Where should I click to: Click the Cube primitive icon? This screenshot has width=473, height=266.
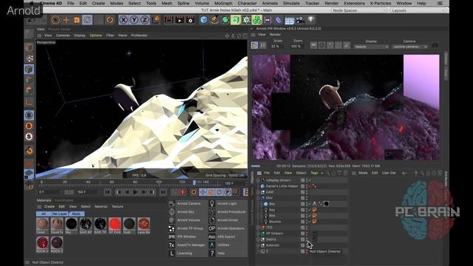pyautogui.click(x=204, y=20)
